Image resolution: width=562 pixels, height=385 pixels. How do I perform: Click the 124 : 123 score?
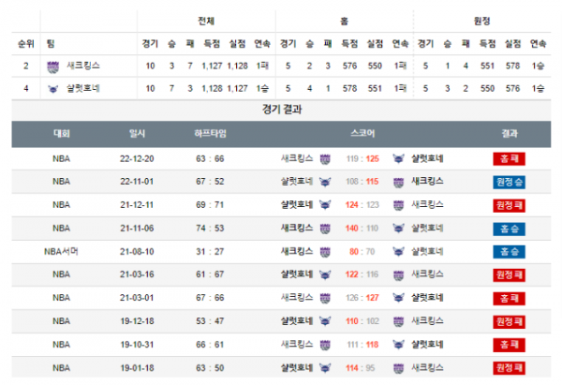click(x=362, y=205)
